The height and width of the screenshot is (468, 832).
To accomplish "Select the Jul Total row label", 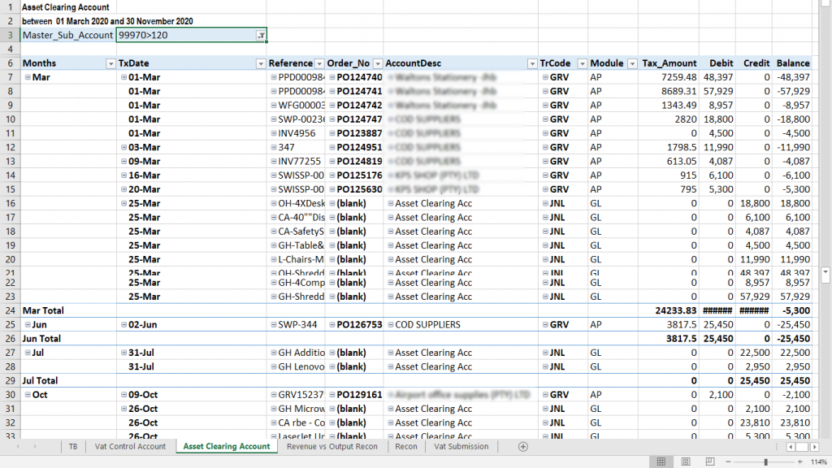I will pos(40,380).
